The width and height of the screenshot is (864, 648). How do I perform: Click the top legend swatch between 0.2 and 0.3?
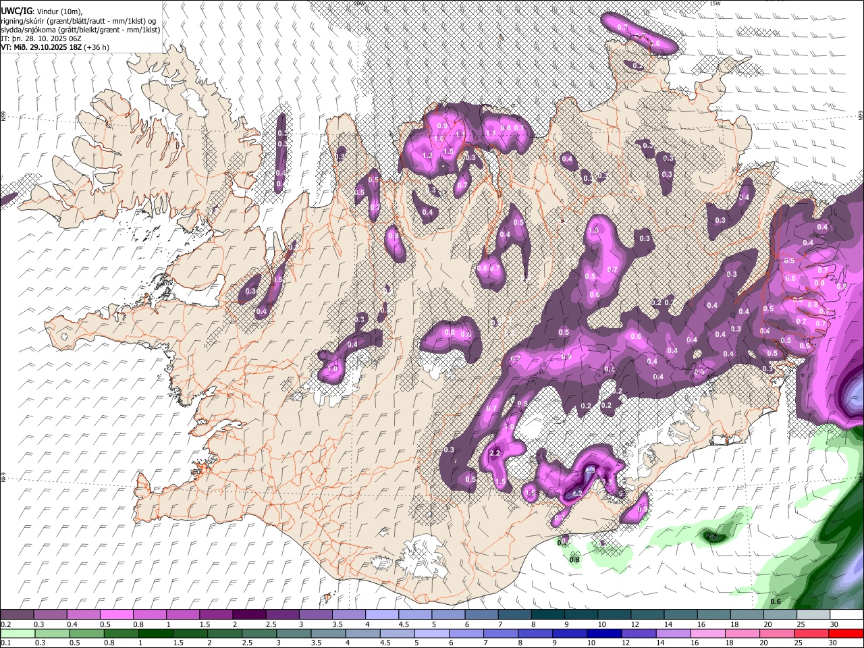(x=17, y=615)
